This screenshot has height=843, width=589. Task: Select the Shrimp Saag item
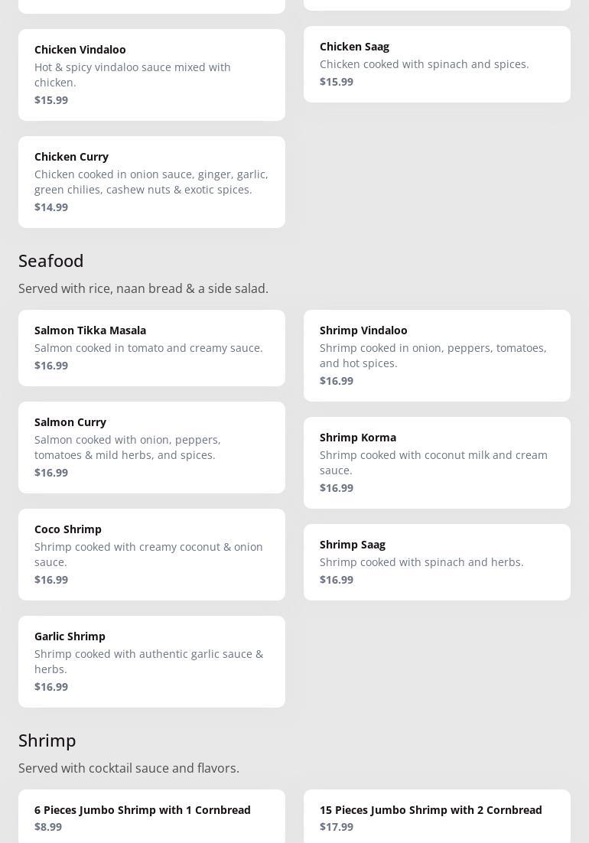tap(437, 561)
